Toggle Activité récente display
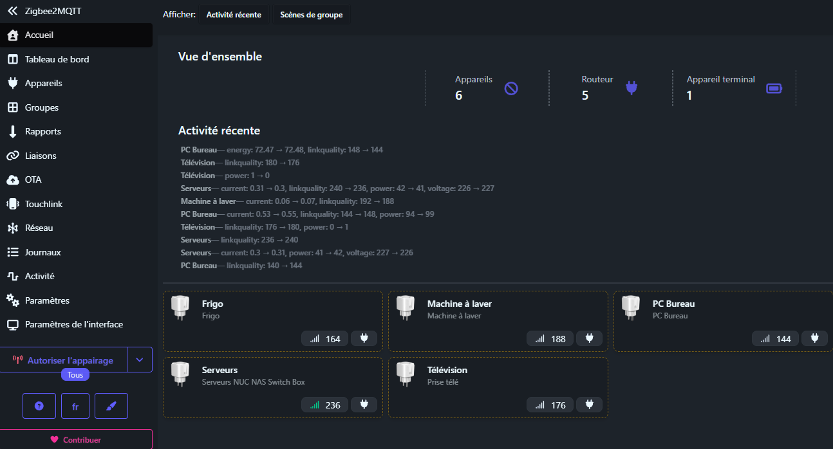This screenshot has width=833, height=449. 234,15
